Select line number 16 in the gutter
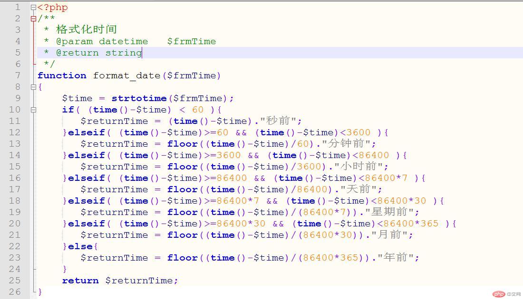523x299 pixels. pyautogui.click(x=15, y=178)
